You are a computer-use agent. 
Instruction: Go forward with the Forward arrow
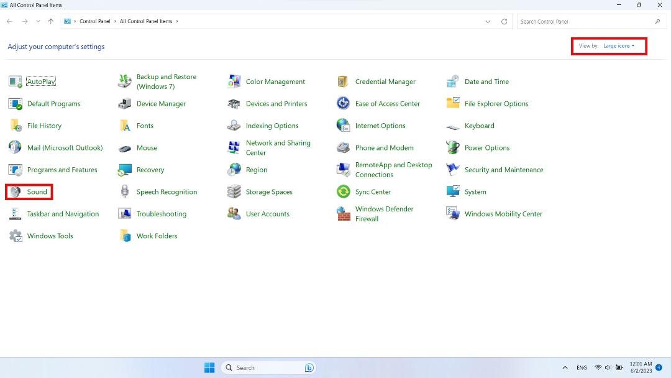coord(25,21)
